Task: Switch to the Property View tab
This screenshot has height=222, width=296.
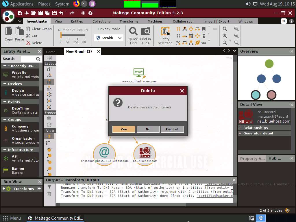Action: [252, 159]
